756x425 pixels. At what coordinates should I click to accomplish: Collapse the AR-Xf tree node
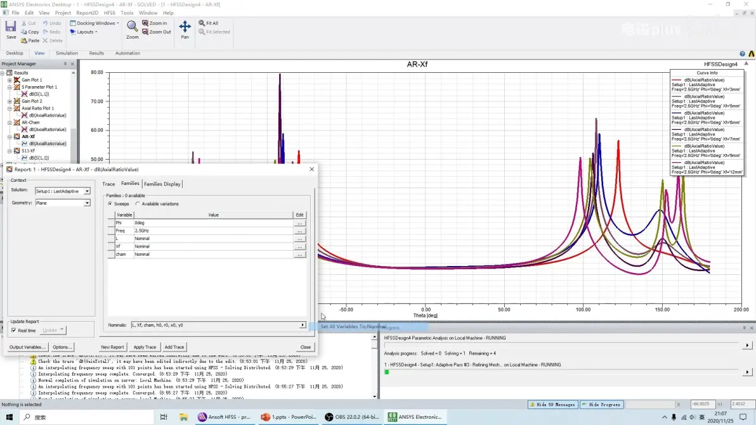click(x=10, y=137)
